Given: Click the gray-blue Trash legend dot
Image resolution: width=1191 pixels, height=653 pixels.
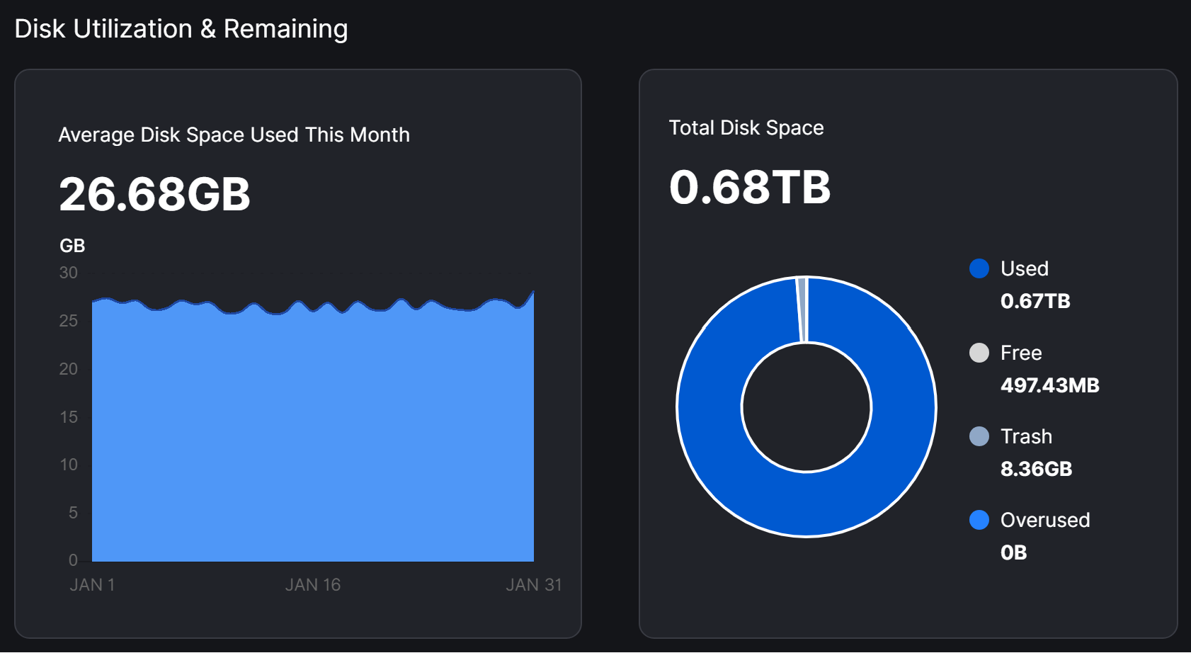Looking at the screenshot, I should point(979,436).
